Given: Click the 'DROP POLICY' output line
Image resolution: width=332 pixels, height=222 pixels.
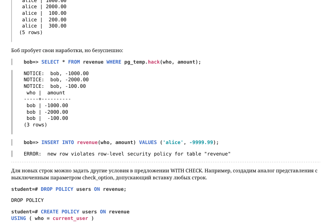Looking at the screenshot, I should click(27, 200).
